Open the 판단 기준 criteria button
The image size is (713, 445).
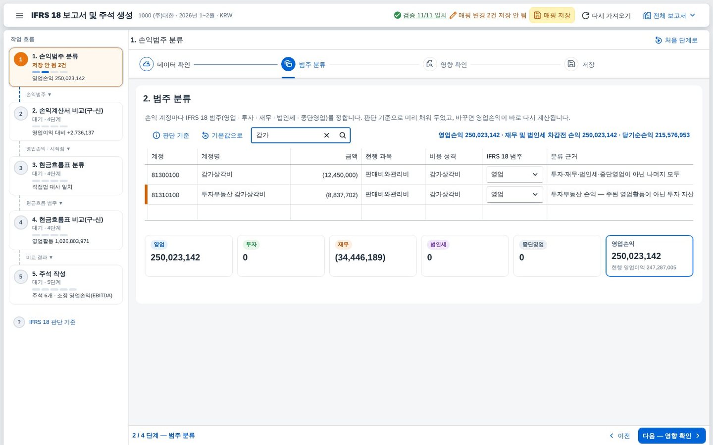(171, 135)
